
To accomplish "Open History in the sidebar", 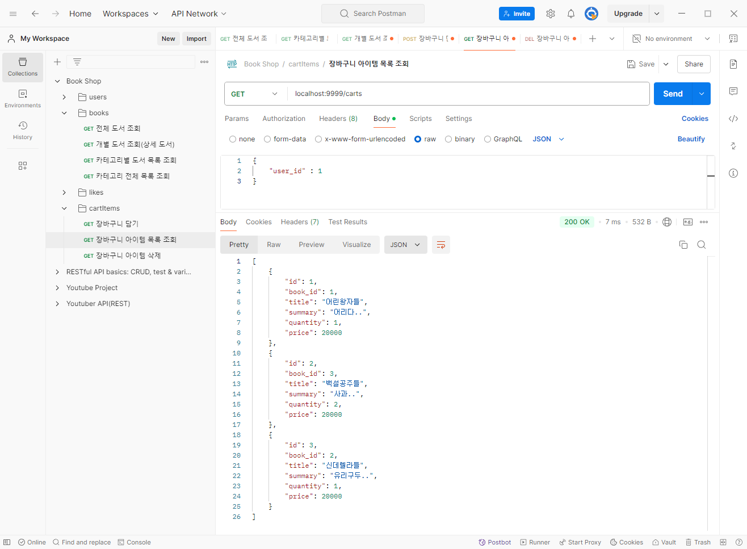I will [23, 131].
